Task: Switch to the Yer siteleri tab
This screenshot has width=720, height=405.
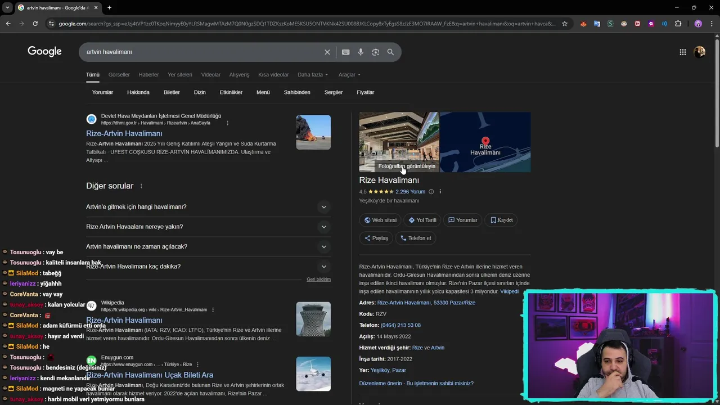Action: (x=180, y=74)
